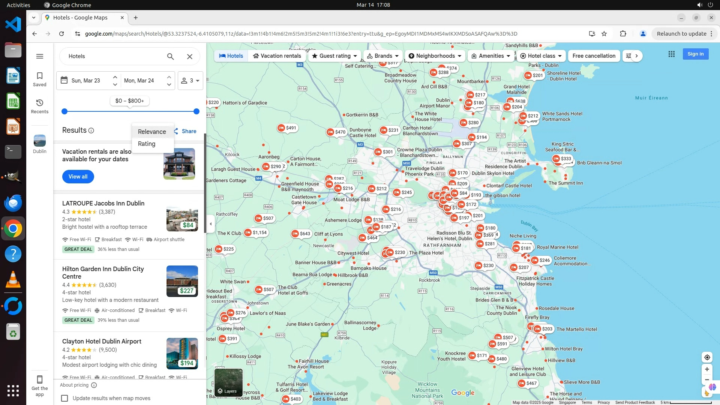This screenshot has height=405, width=720.
Task: Click the search magnifier icon
Action: pos(171,56)
